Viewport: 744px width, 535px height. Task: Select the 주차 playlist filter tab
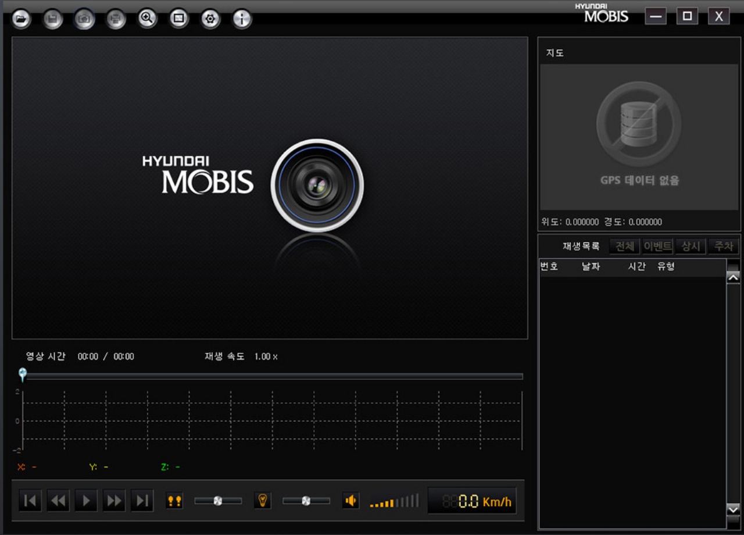click(724, 246)
